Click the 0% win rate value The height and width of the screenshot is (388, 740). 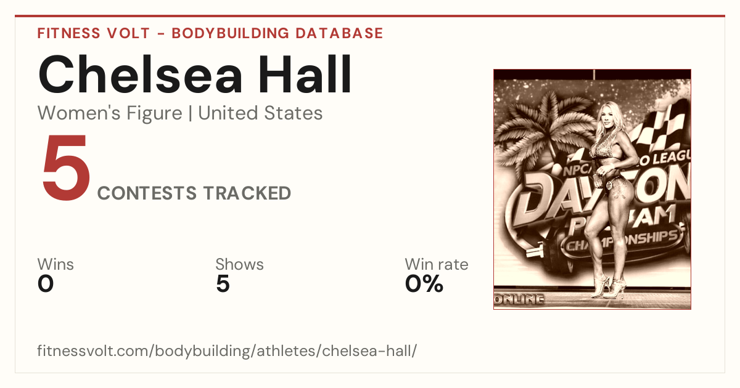tap(424, 285)
